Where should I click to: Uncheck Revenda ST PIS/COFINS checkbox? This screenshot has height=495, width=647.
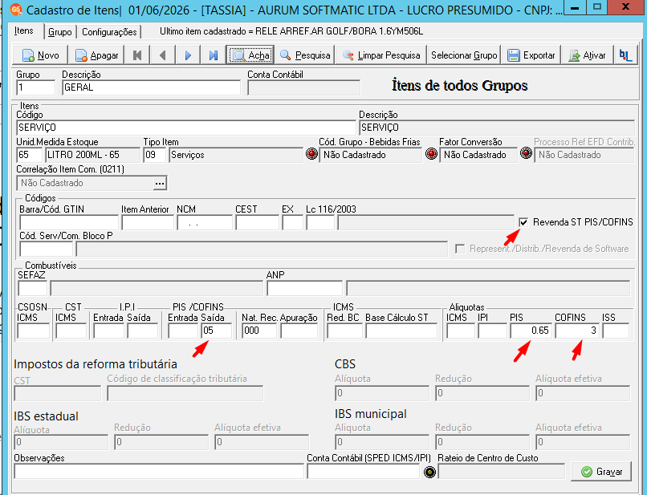(x=523, y=222)
